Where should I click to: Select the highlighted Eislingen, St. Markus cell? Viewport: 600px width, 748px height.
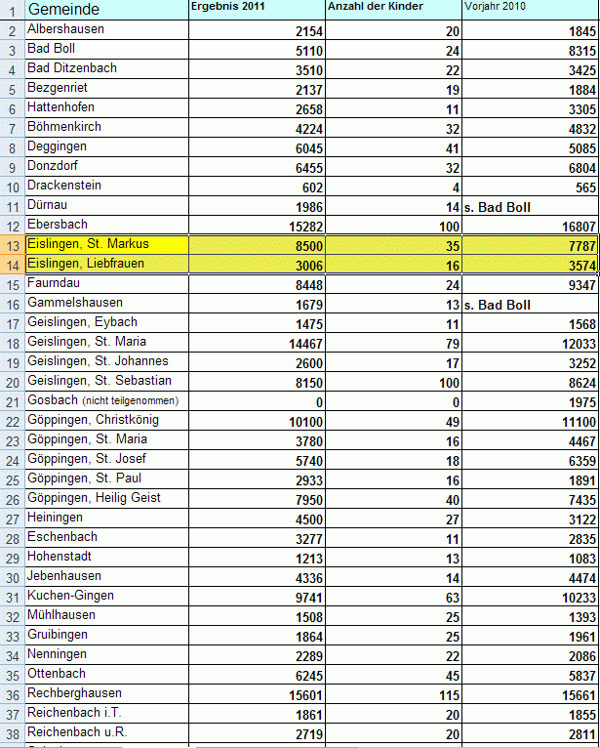pyautogui.click(x=105, y=245)
